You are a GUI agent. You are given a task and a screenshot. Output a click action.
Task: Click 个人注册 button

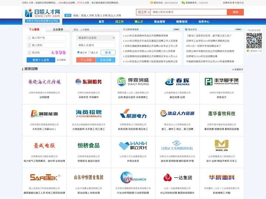pos(86,60)
